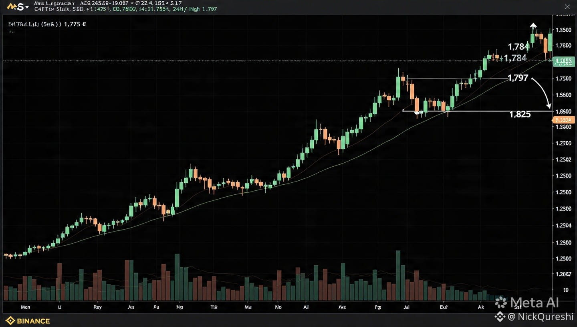Click the "1,2007" volume axis value
Viewport: 577px width, 327px height.
click(563, 274)
